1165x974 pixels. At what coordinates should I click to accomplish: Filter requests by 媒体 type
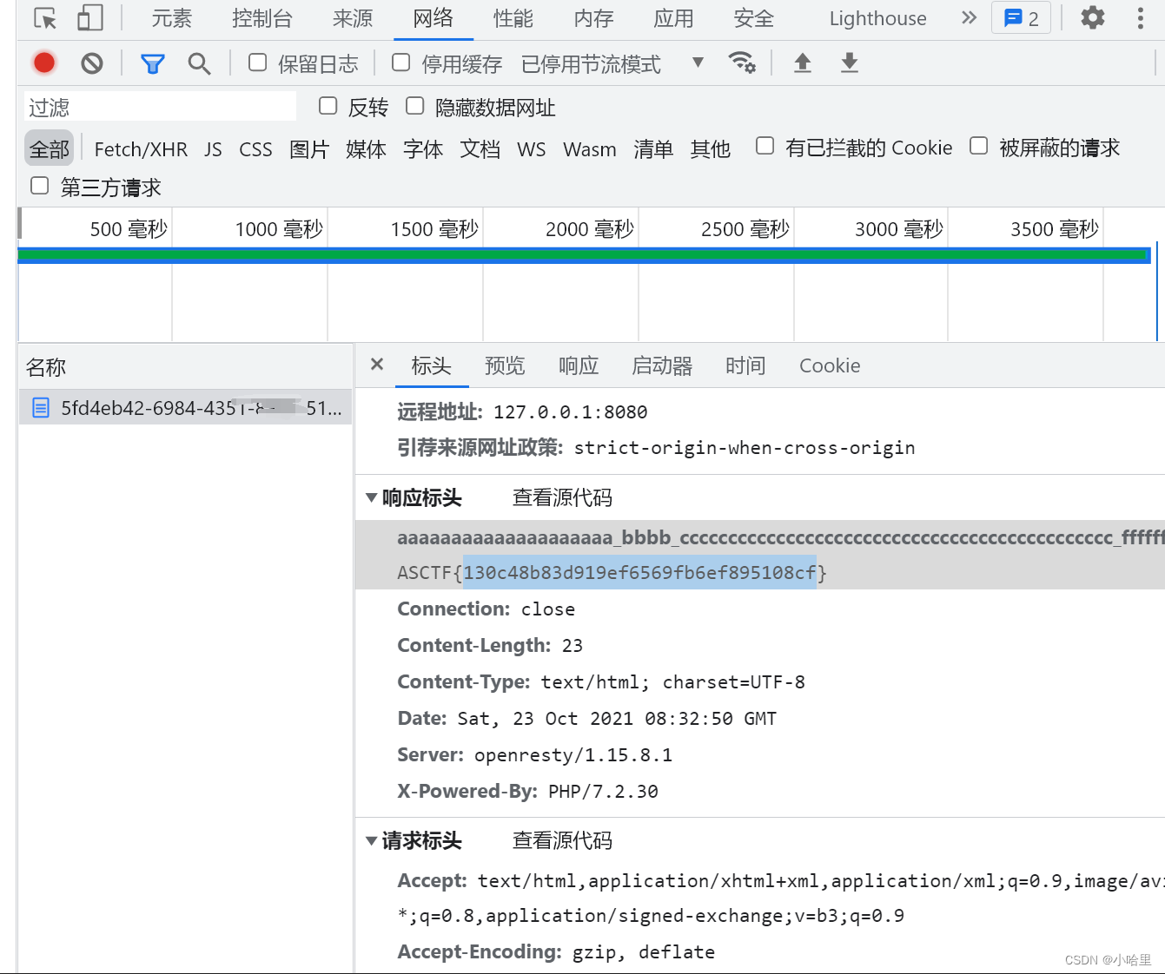[x=366, y=149]
